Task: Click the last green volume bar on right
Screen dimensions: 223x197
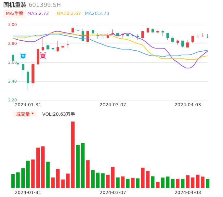Action: coord(207,183)
